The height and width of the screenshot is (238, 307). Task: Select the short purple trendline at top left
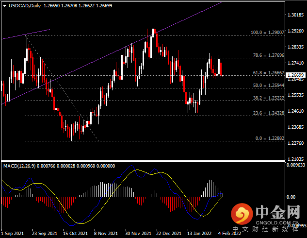tap(25, 34)
